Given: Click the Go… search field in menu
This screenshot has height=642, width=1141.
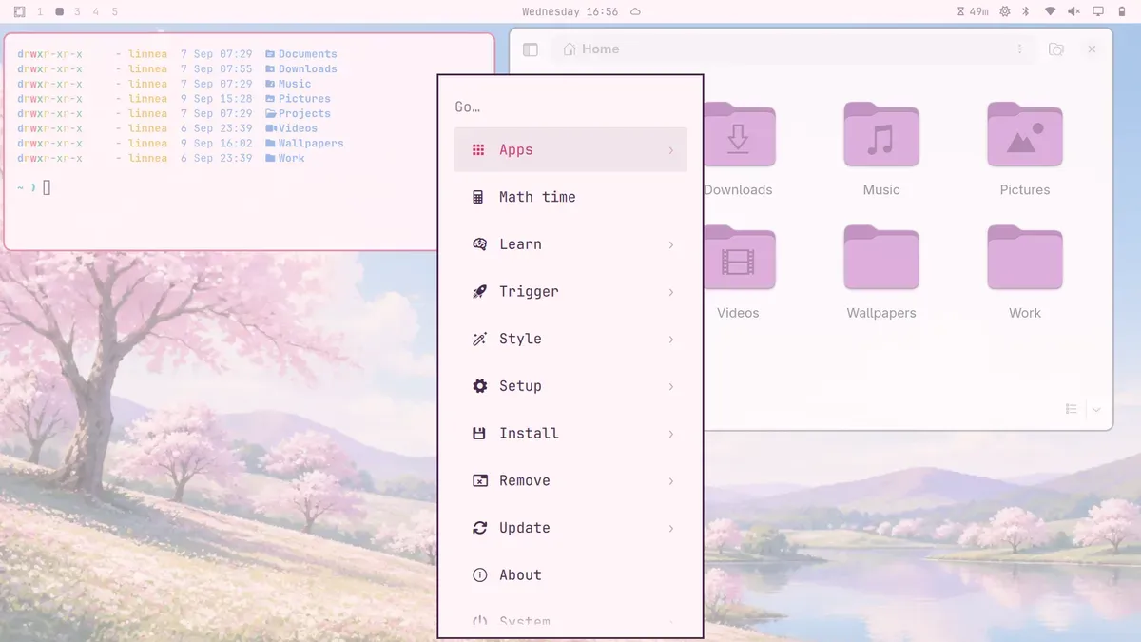Looking at the screenshot, I should [x=570, y=107].
